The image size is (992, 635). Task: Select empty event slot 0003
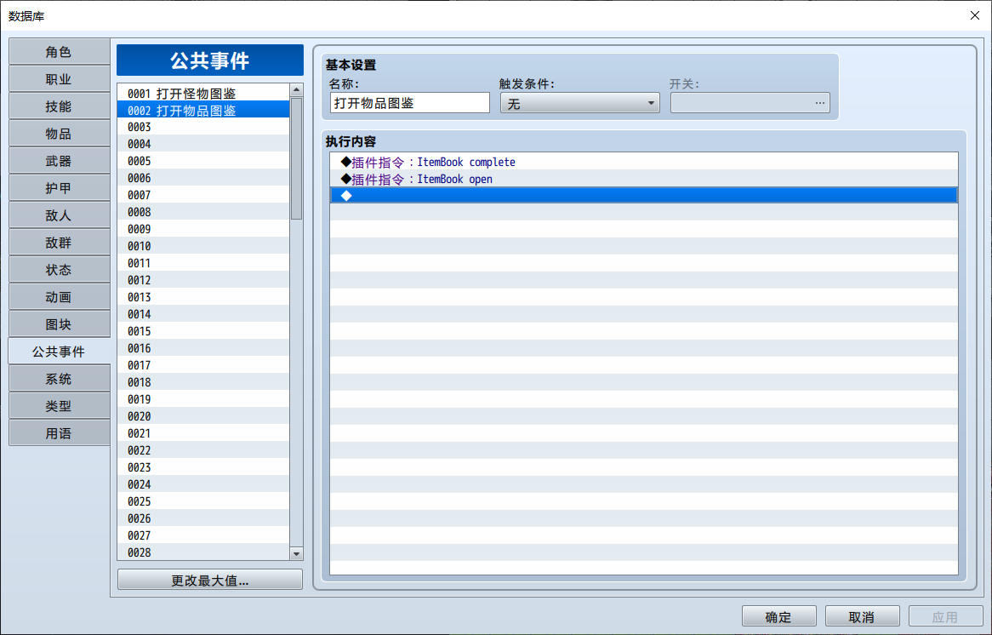[x=203, y=127]
